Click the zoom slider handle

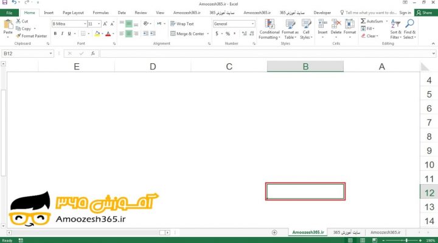(x=407, y=240)
